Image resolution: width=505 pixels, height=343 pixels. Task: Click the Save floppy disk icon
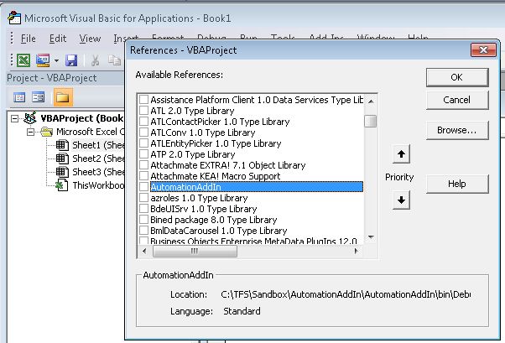pyautogui.click(x=71, y=60)
